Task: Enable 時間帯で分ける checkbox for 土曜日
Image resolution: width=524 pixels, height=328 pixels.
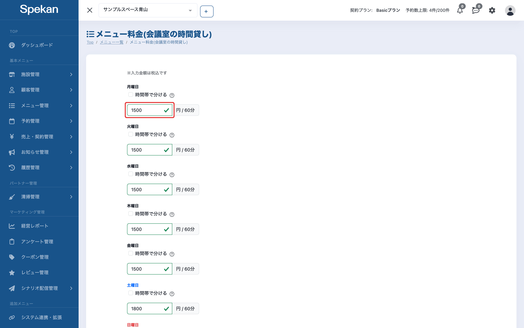Action: (131, 293)
